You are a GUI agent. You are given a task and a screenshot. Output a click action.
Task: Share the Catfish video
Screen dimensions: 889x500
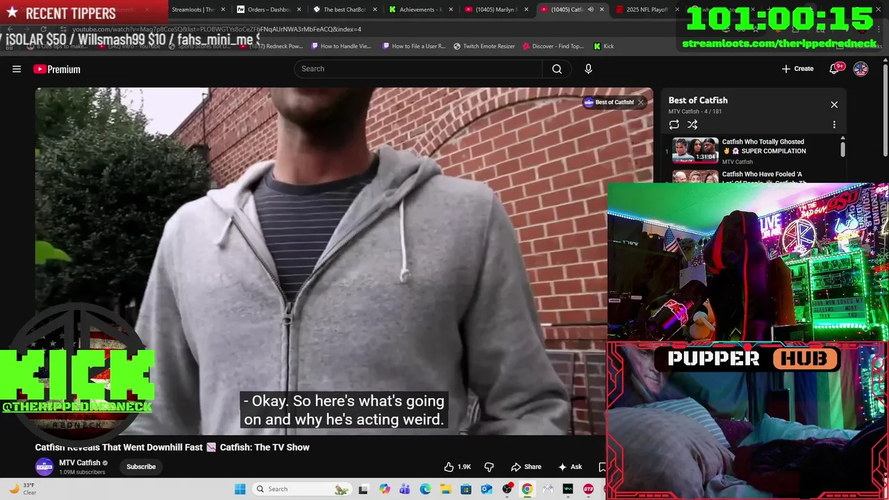526,467
